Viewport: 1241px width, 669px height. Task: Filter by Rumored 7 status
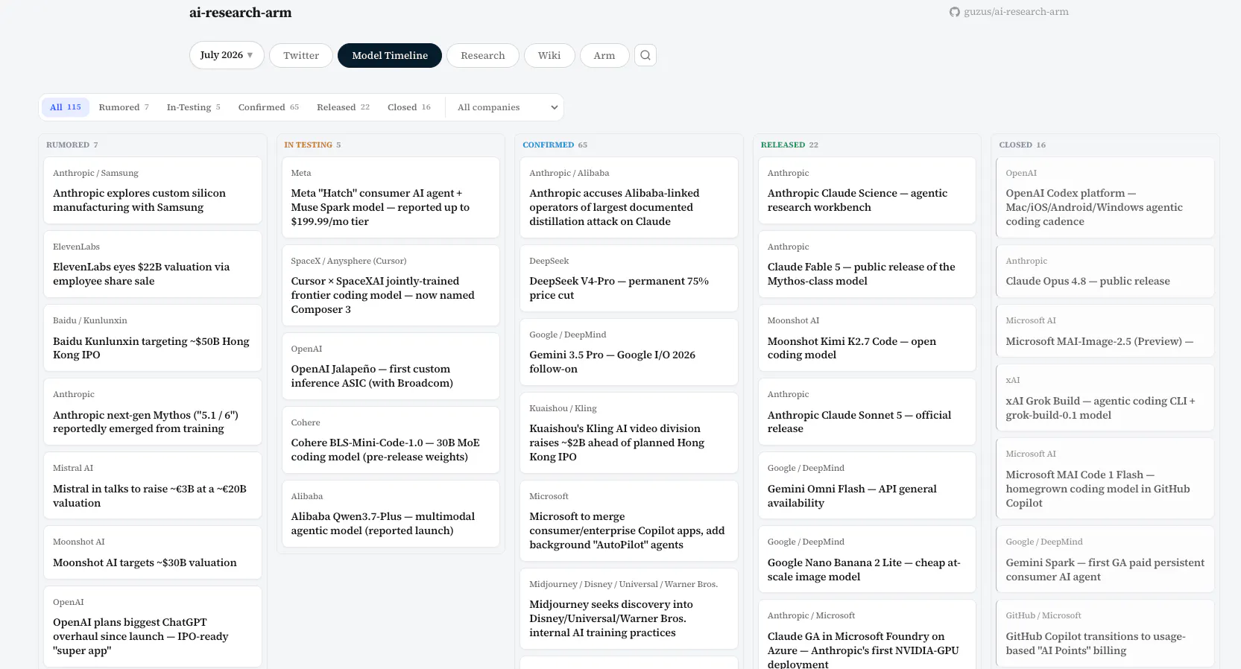coord(124,107)
